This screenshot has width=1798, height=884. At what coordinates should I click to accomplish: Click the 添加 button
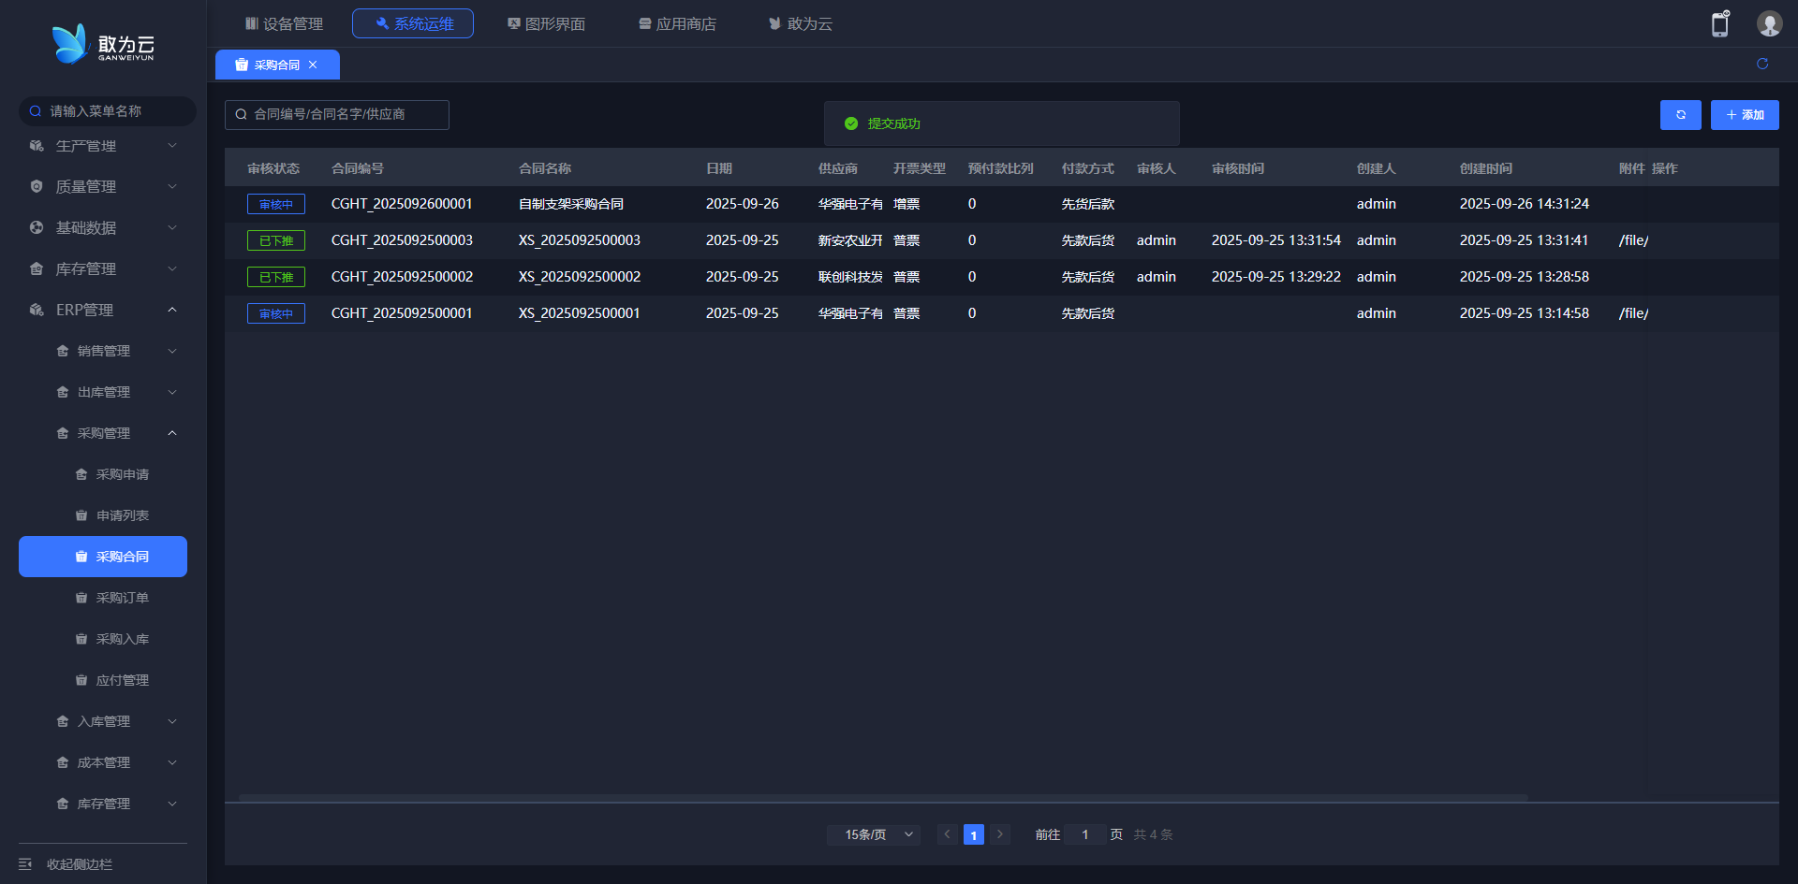tap(1744, 115)
